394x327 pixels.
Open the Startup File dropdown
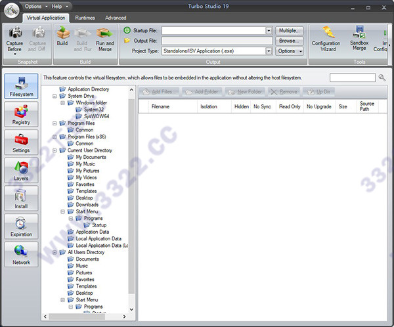(269, 31)
